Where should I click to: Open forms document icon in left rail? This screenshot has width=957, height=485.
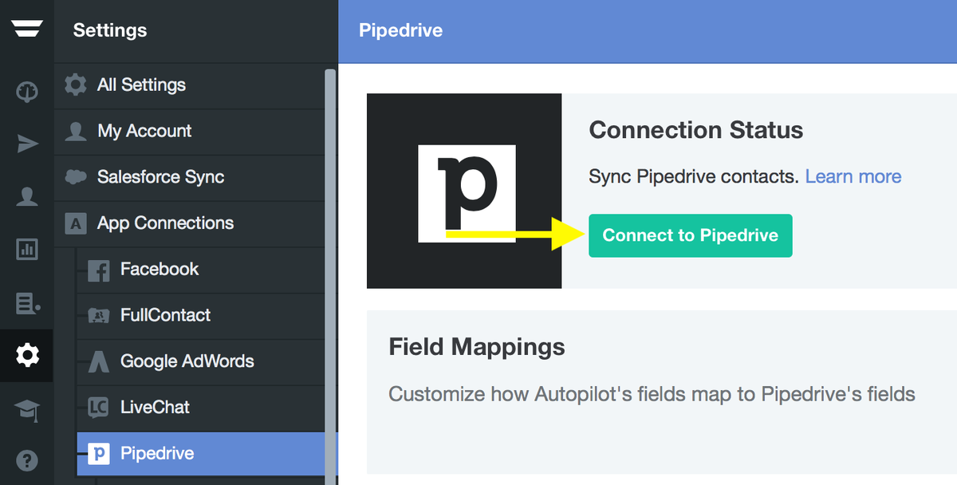point(27,302)
